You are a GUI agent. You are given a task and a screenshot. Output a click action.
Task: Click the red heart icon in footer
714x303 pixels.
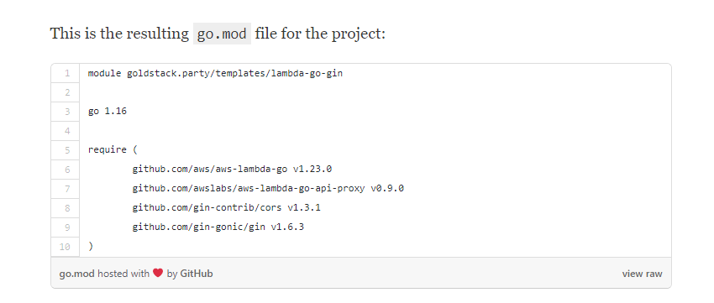(x=158, y=274)
